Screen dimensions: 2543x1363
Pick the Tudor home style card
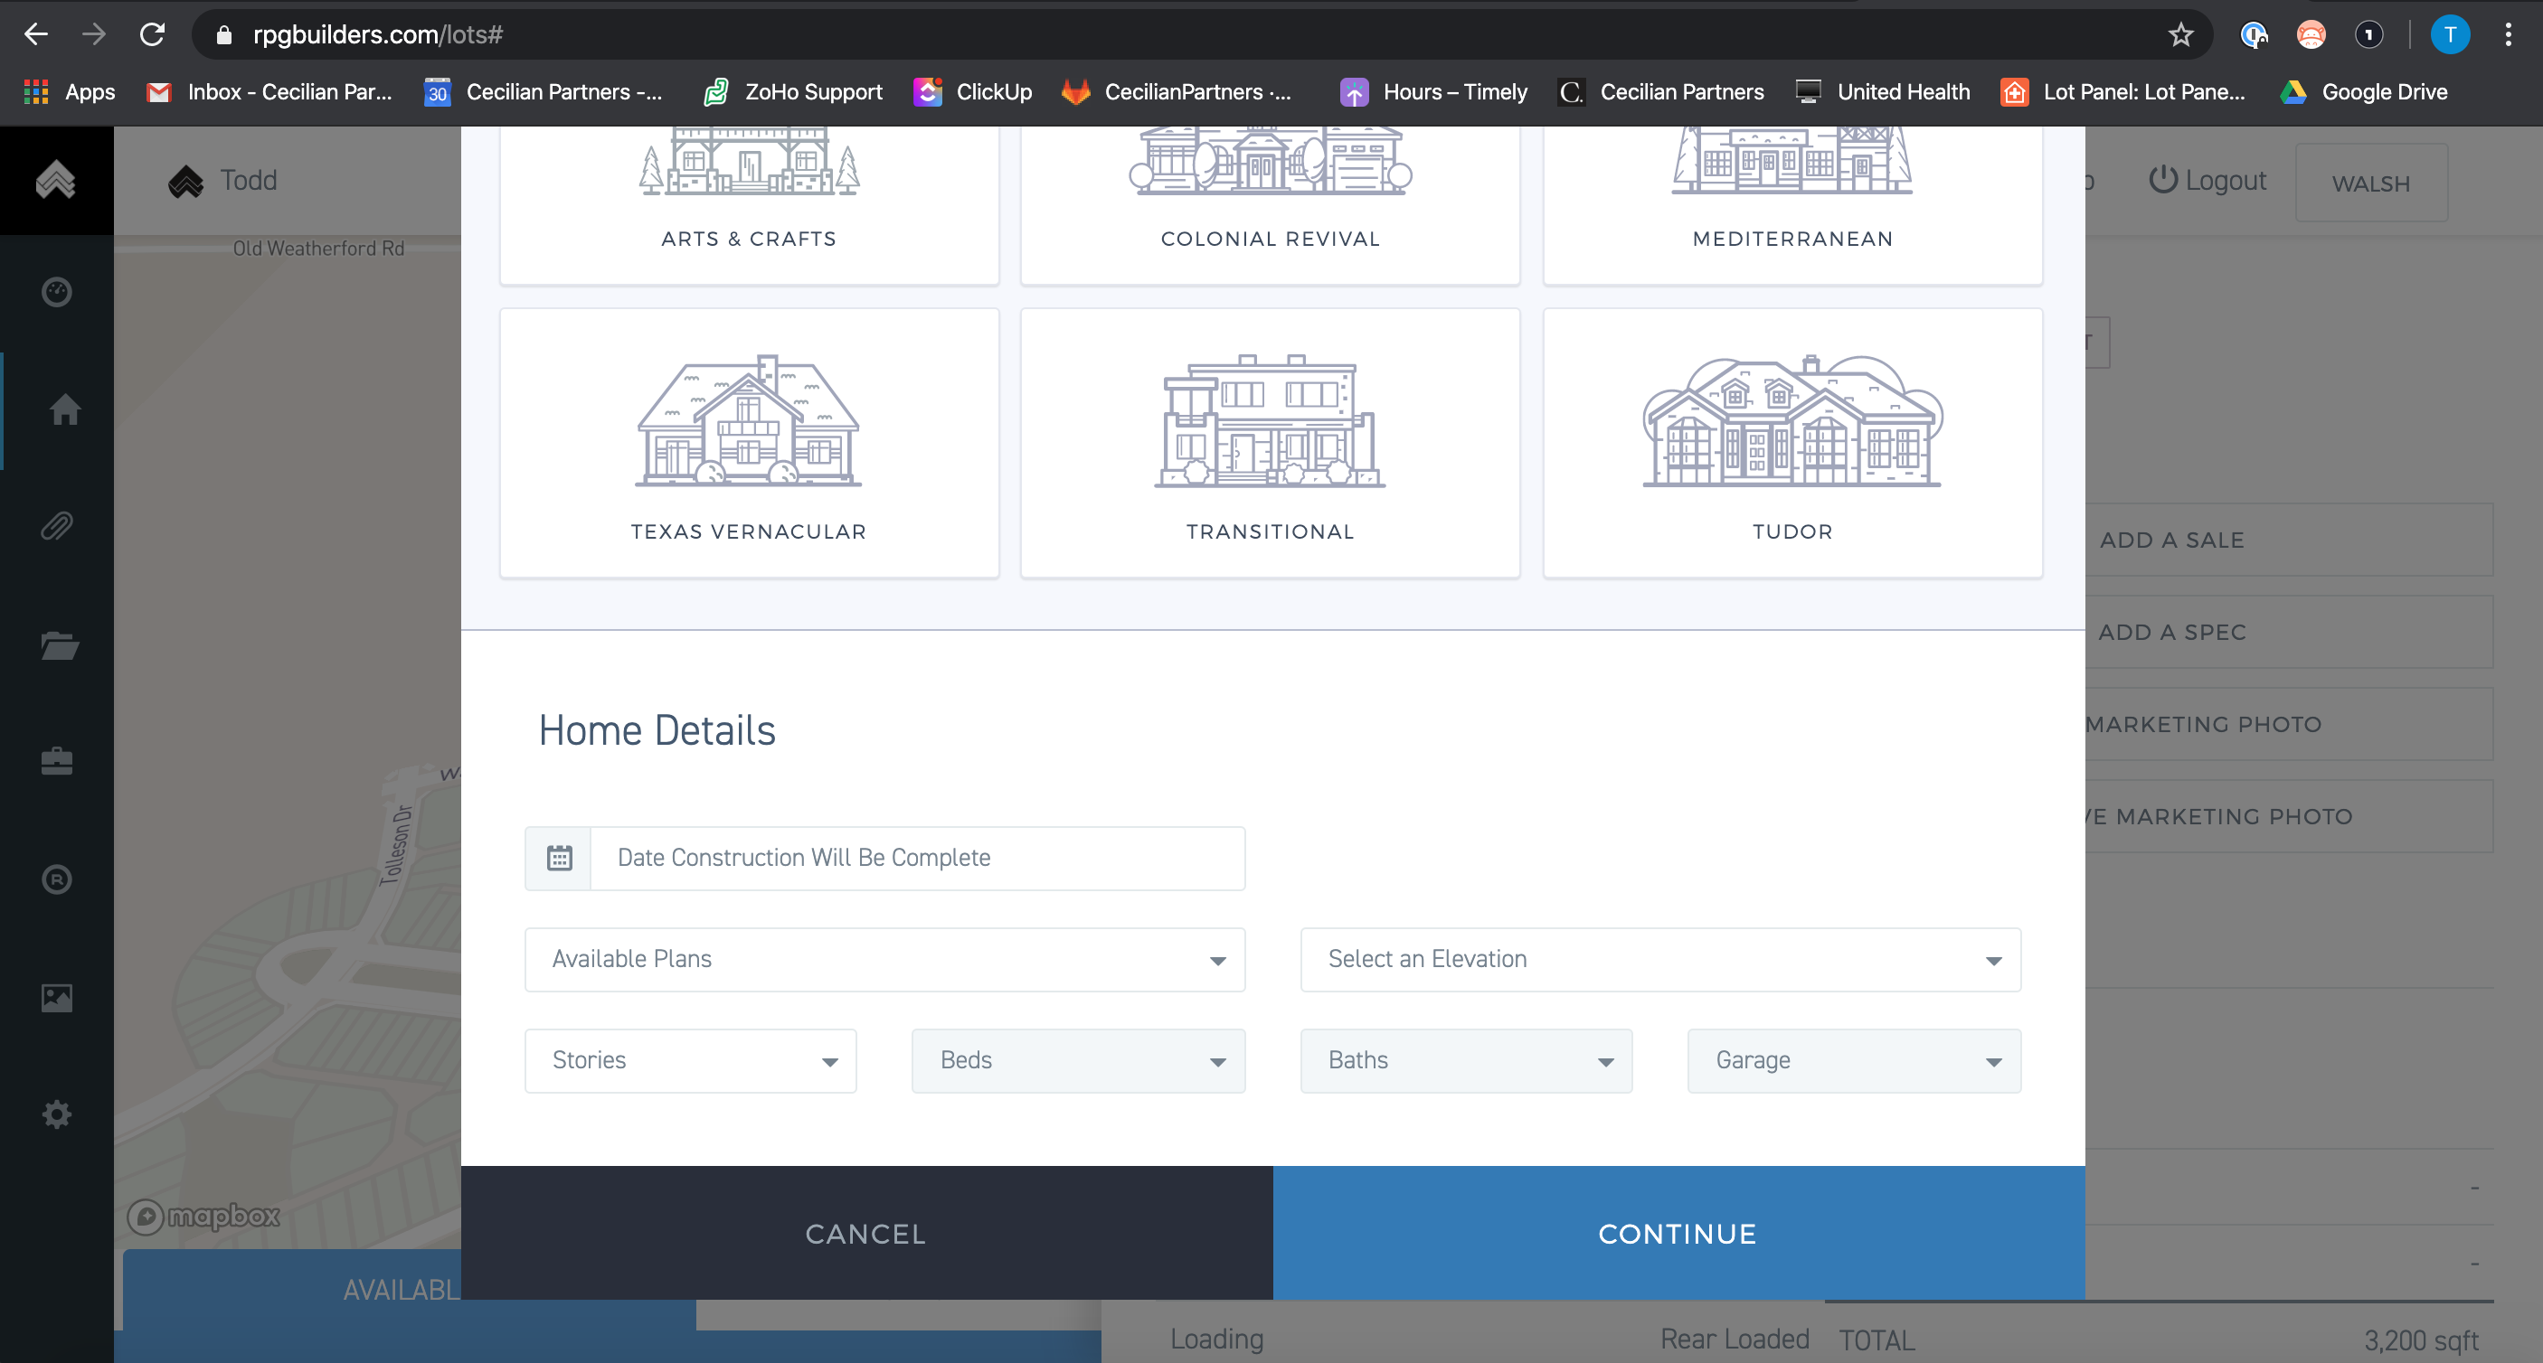[x=1791, y=443]
